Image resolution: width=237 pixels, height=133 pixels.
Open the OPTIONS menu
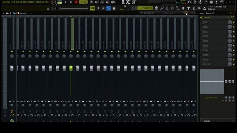[36, 2]
